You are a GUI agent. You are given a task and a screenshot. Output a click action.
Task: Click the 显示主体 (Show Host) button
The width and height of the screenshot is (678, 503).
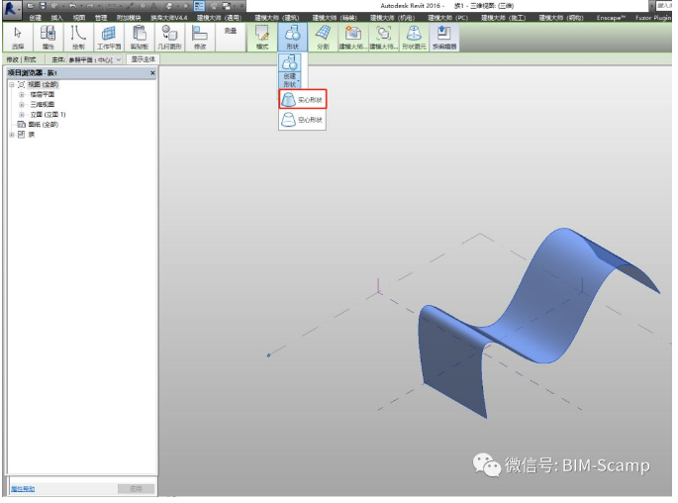(x=144, y=60)
